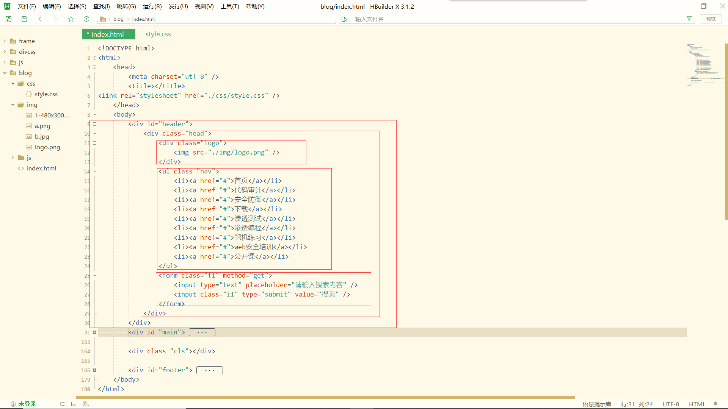The height and width of the screenshot is (409, 728).
Task: Click the save file icon
Action: pos(24,19)
